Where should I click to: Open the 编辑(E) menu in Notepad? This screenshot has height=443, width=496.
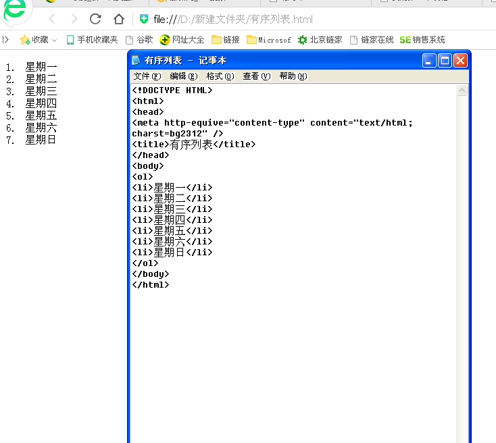click(184, 76)
